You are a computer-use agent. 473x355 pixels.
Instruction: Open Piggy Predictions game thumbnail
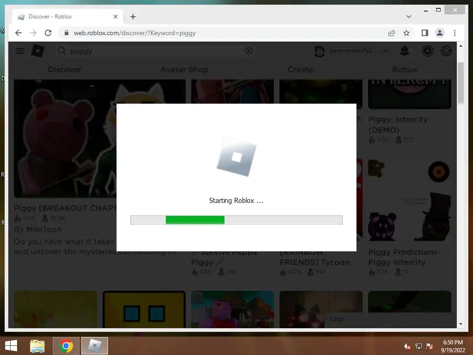(409, 200)
